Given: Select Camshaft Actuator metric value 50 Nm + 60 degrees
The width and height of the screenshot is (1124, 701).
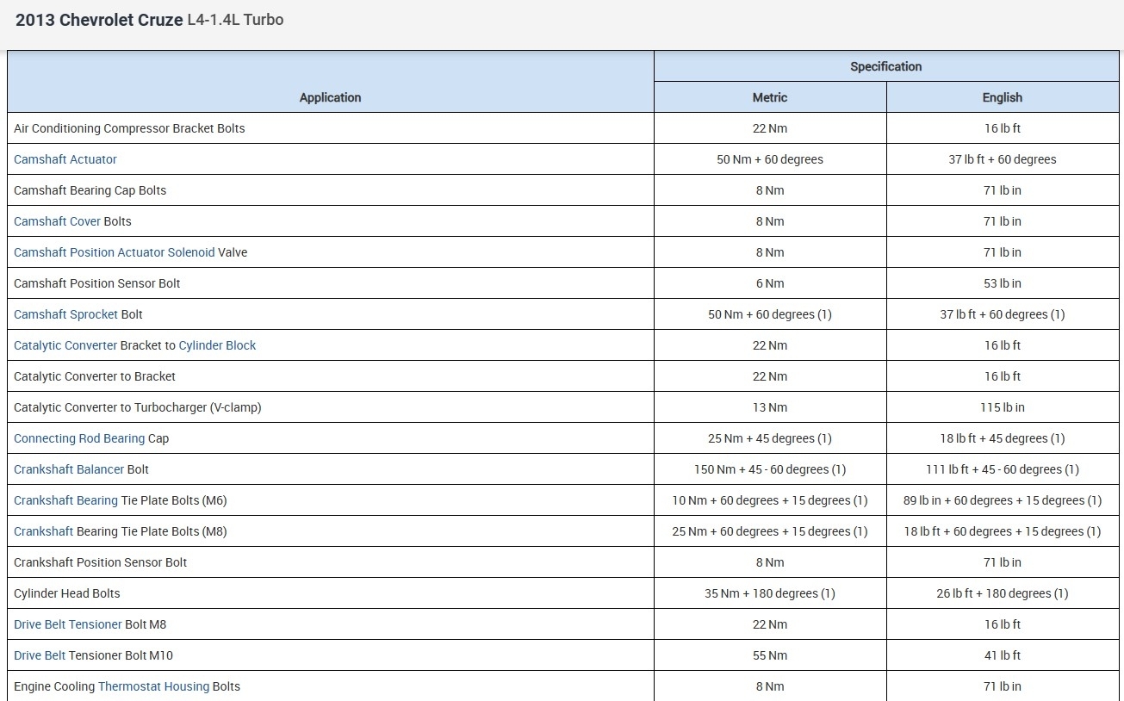Looking at the screenshot, I should pyautogui.click(x=770, y=159).
